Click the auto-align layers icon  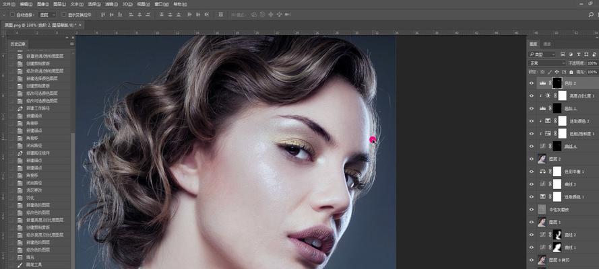point(220,15)
